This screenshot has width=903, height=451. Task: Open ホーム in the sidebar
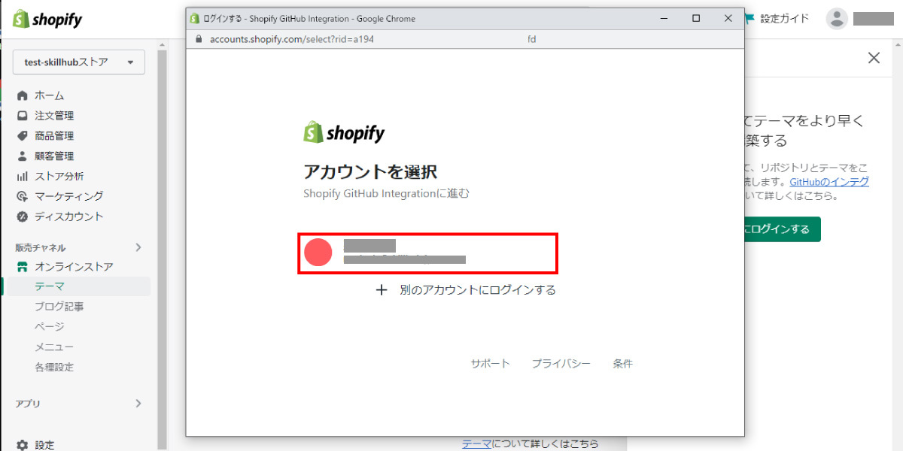pyautogui.click(x=49, y=95)
